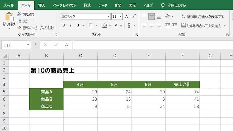Expand text orientation options arrow
Screen dimensions: 233x131
coord(172,16)
